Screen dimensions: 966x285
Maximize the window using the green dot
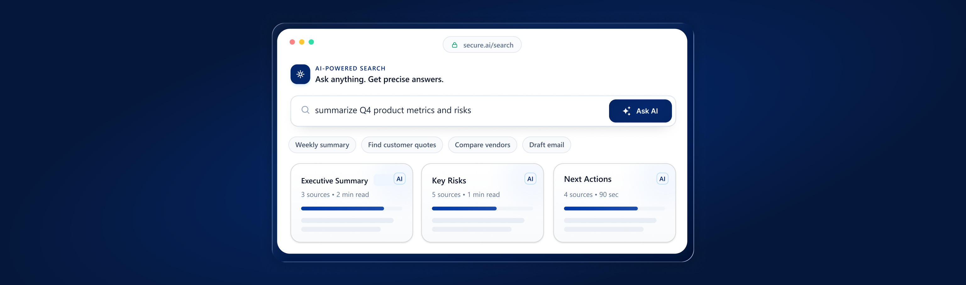[x=311, y=42]
